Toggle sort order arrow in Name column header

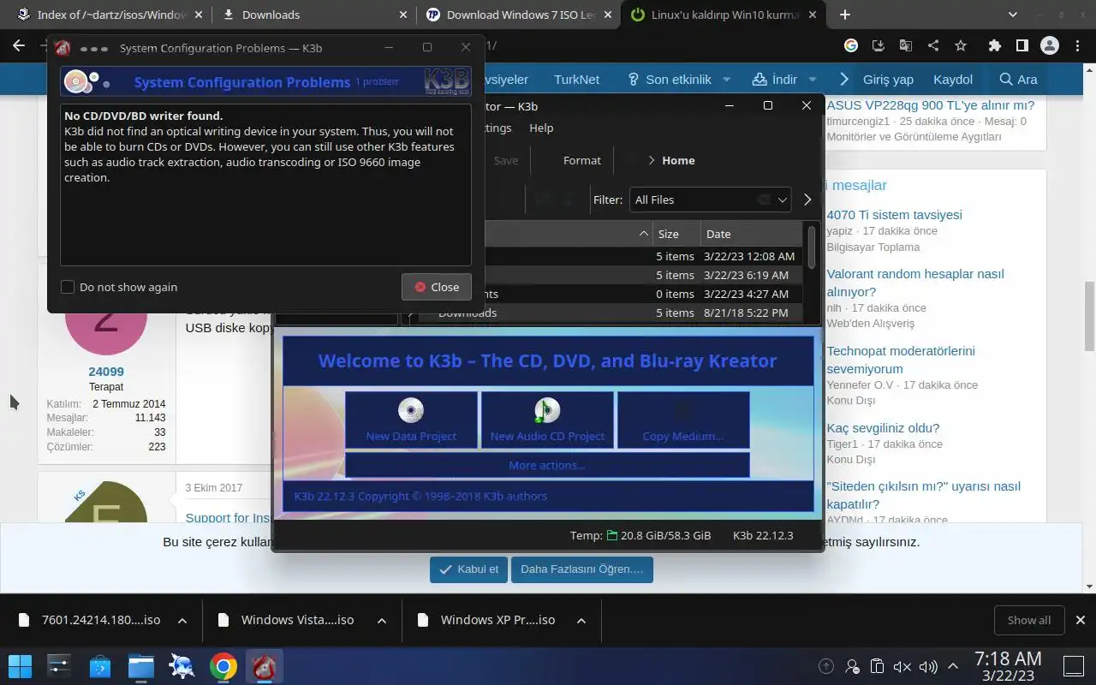coord(644,234)
